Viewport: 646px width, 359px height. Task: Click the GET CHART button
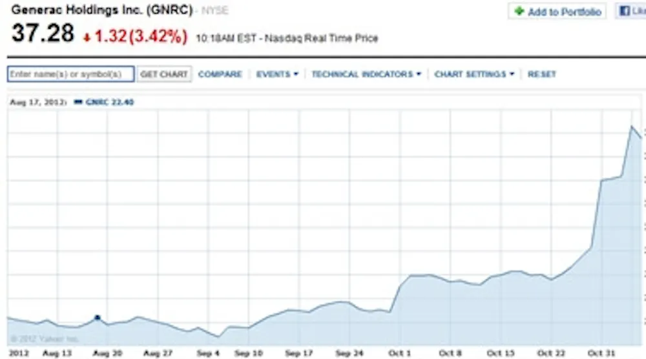click(164, 74)
